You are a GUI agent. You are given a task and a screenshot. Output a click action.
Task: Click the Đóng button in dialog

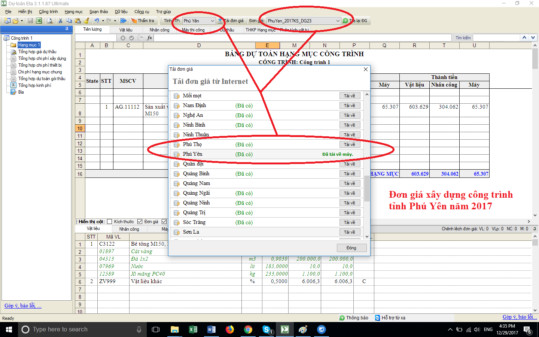tap(351, 248)
